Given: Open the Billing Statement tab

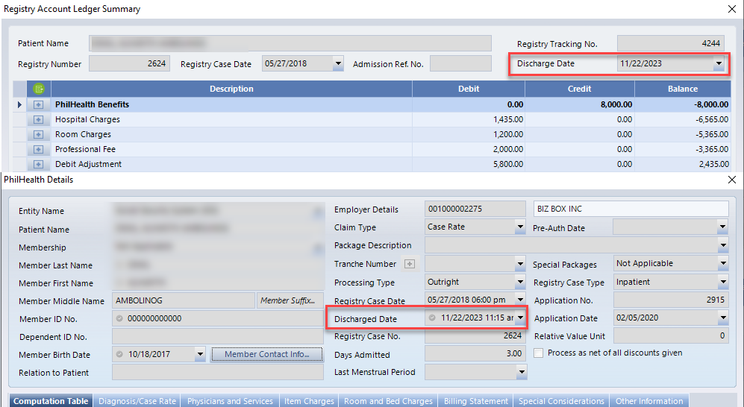Looking at the screenshot, I should point(476,401).
